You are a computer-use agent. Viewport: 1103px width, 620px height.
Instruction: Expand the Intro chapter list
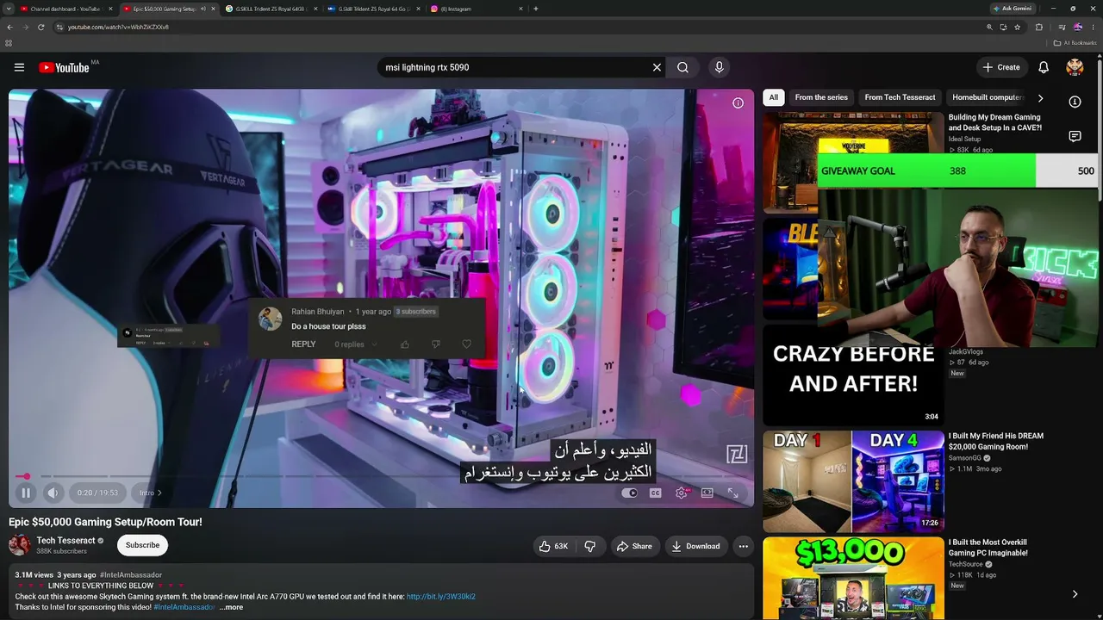pos(150,493)
